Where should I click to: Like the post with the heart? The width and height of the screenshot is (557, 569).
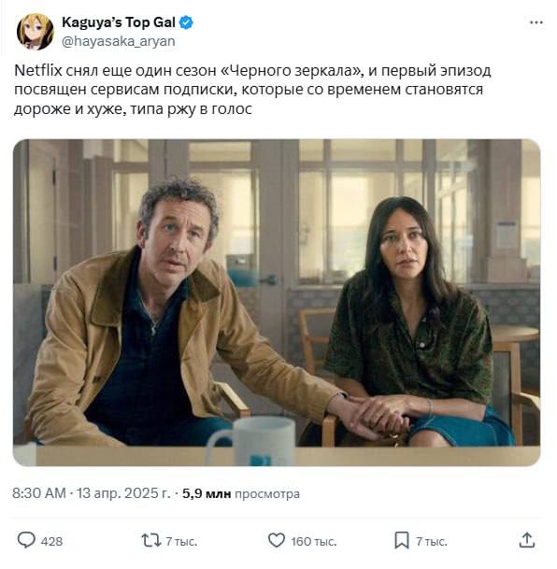(x=277, y=540)
